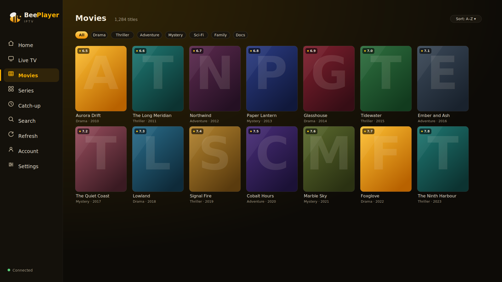The height and width of the screenshot is (282, 502).
Task: Open Paper Lantern poster
Action: click(x=272, y=79)
